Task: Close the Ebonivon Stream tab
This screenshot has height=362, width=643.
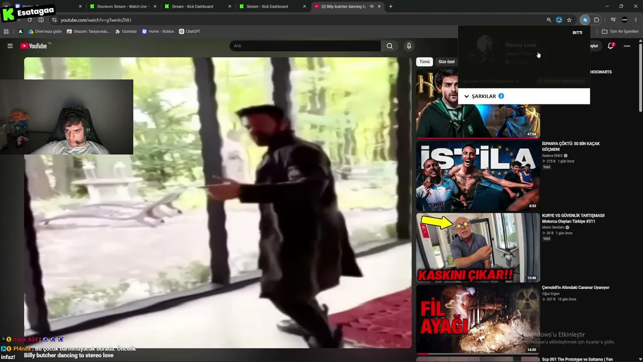Action: click(x=155, y=7)
